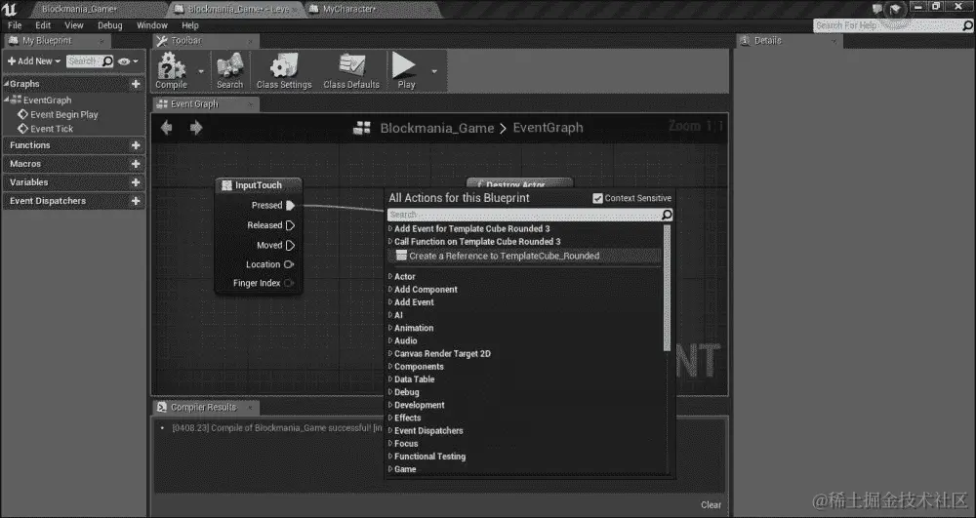This screenshot has height=518, width=976.
Task: Open the File menu
Action: 15,25
